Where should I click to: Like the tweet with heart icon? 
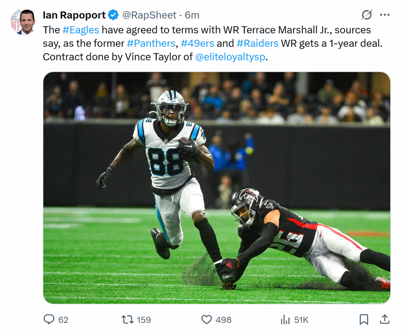206,320
